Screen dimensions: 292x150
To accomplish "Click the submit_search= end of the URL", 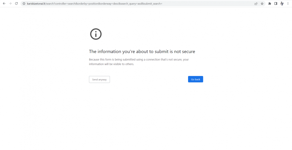I will tap(153, 3).
